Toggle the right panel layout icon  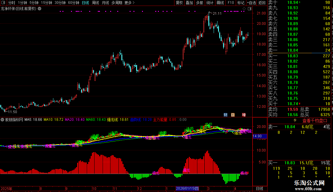pos(250,9)
